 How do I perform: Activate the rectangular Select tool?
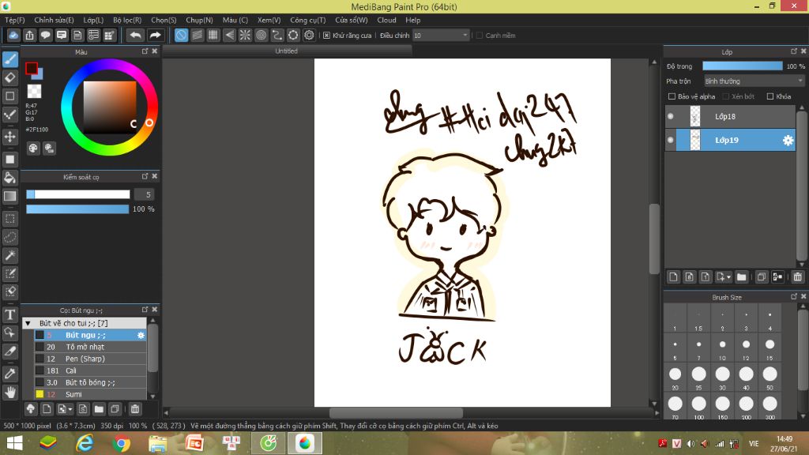pos(9,219)
